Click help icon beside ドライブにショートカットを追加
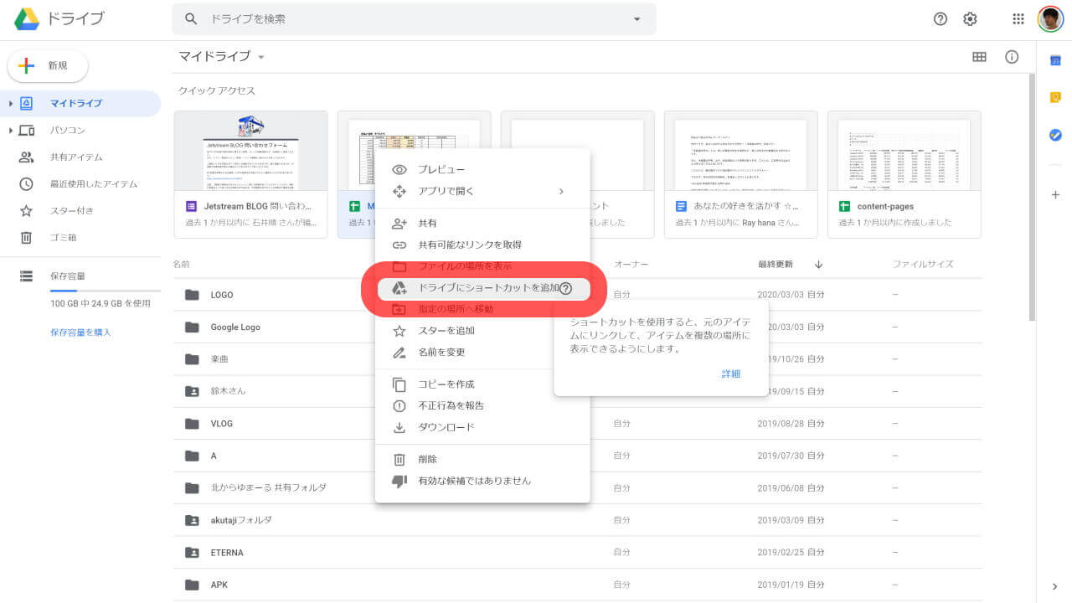 (566, 288)
